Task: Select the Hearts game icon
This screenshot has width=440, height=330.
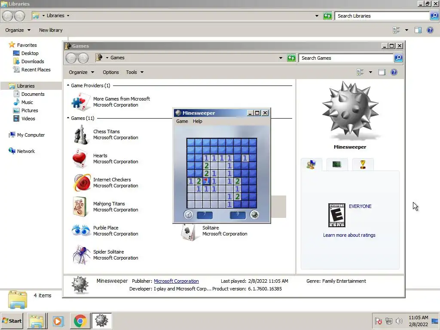Action: point(80,159)
